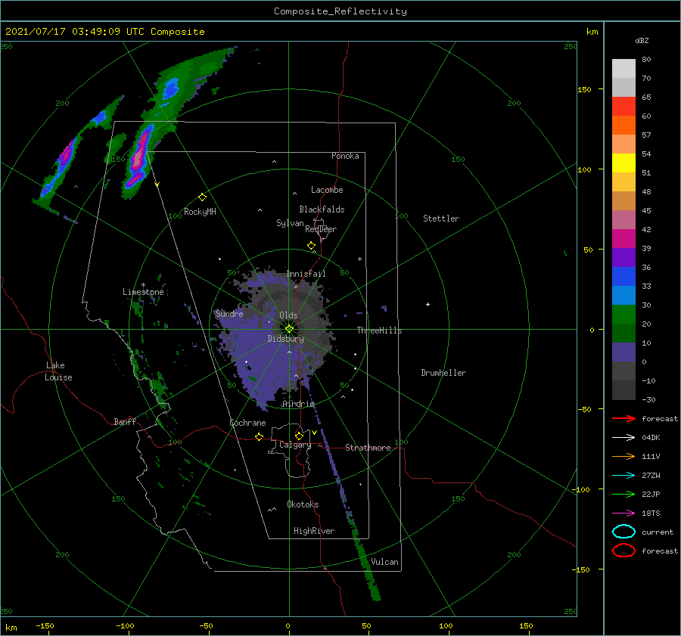
Task: Click the Sylvan label
Action: (290, 223)
